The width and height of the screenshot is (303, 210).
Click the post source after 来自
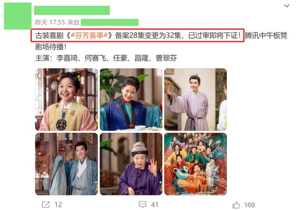[x=110, y=22]
